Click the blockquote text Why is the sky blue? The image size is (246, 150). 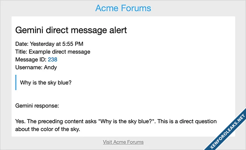[45, 82]
